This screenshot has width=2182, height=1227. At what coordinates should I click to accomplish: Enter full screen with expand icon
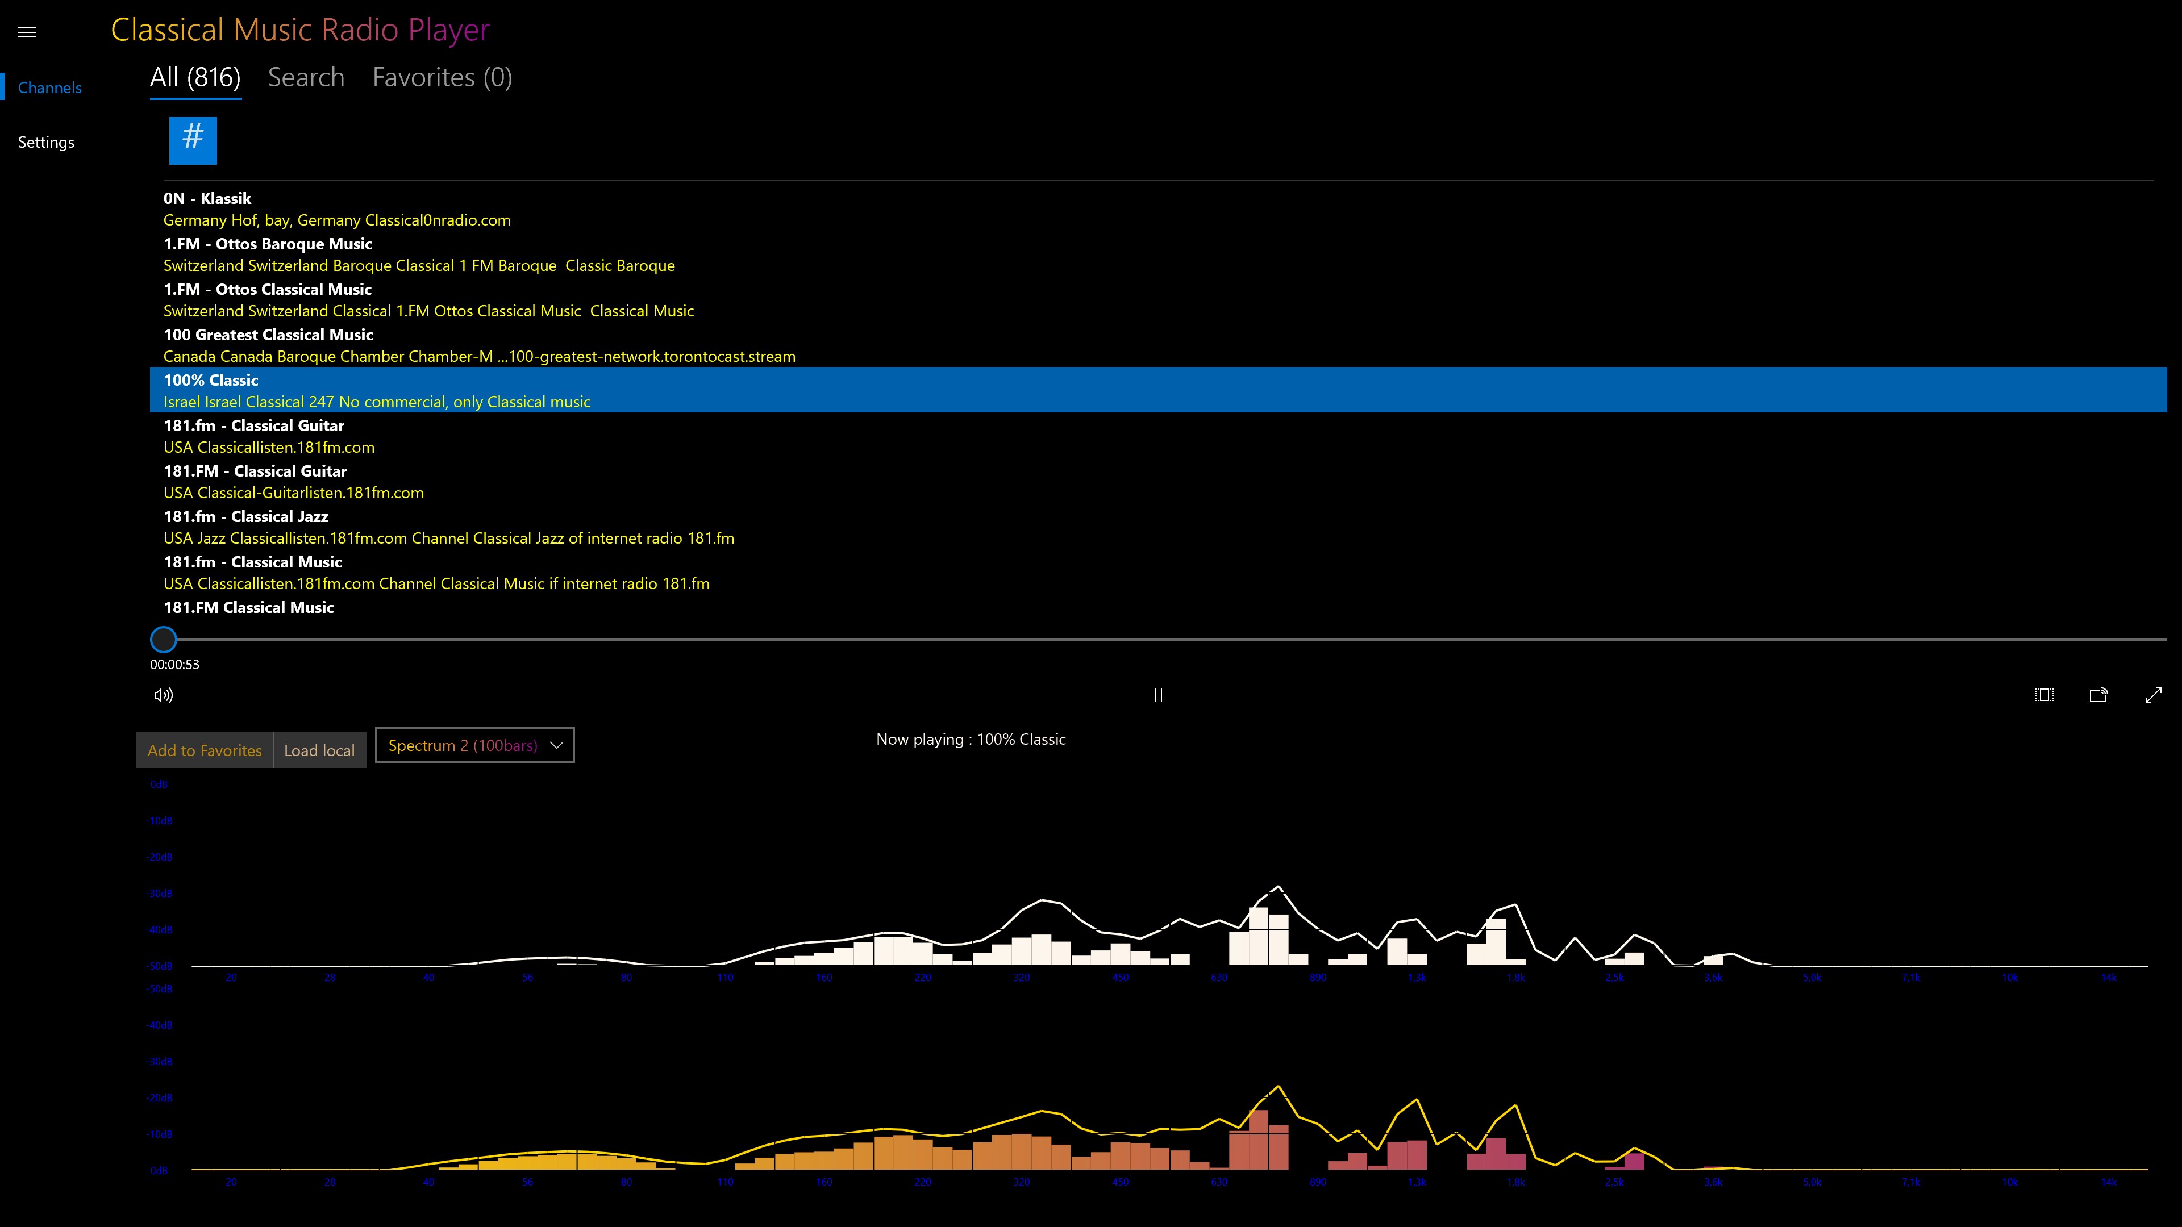point(2153,695)
